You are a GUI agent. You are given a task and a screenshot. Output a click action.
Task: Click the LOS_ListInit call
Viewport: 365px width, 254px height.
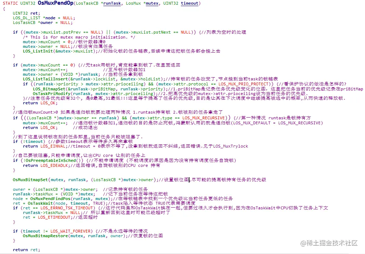tap(60, 51)
